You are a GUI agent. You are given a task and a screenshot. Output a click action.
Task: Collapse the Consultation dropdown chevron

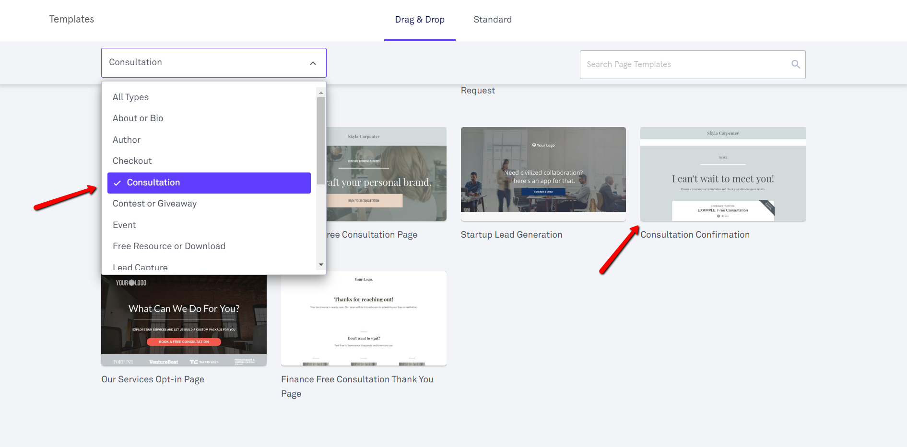[313, 63]
